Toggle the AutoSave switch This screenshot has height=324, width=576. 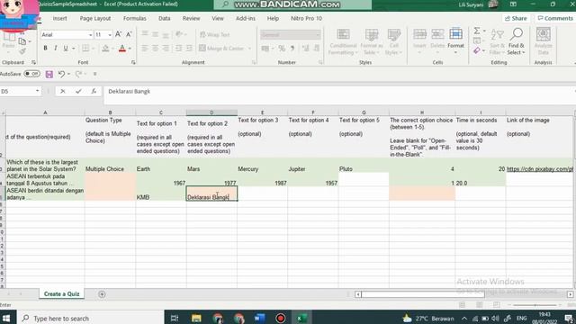click(32, 74)
